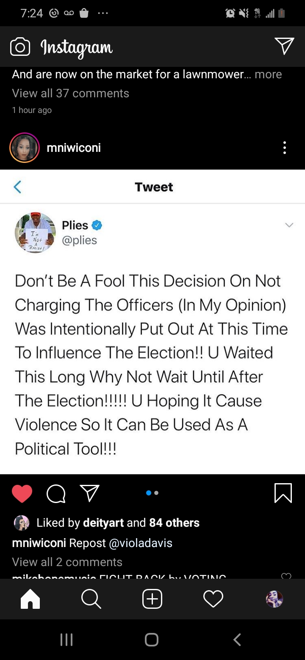The image size is (305, 660).
Task: Tap the carousel page indicator dots
Action: [152, 493]
